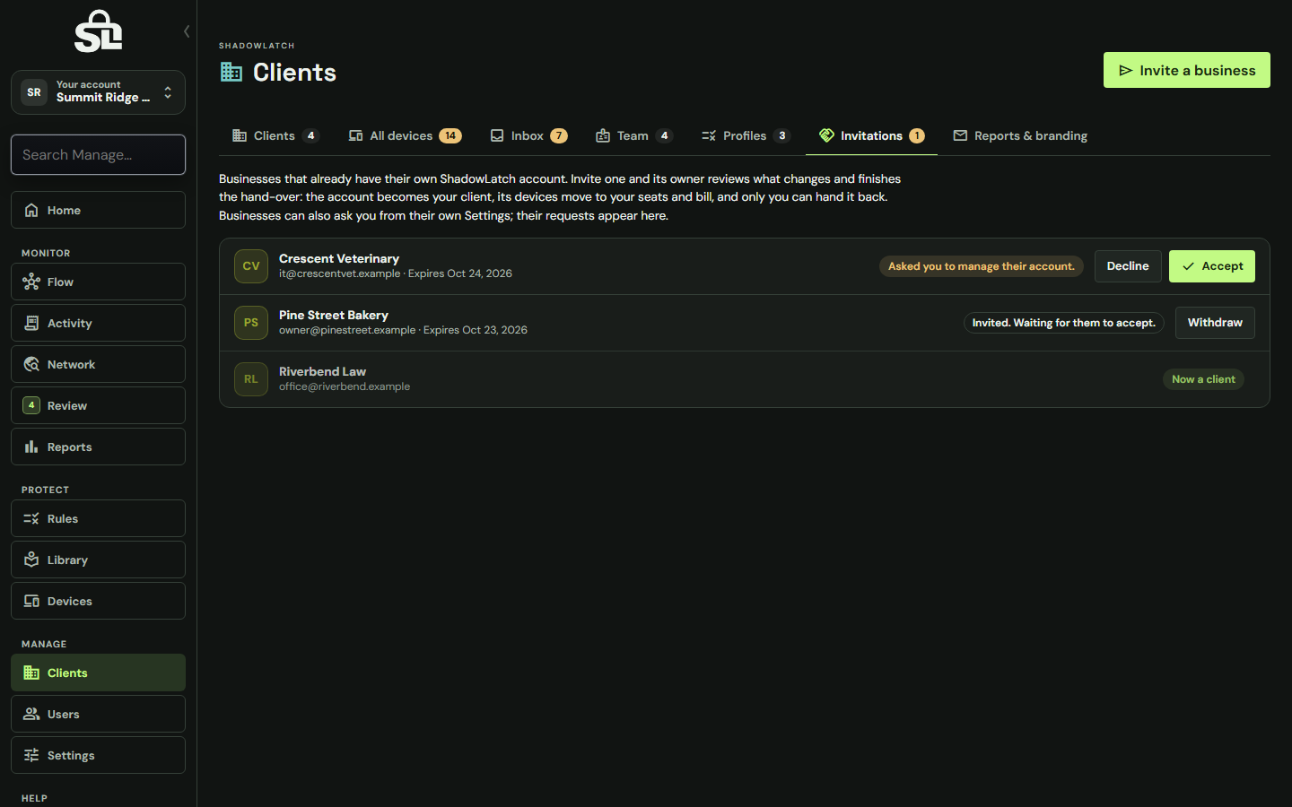1292x807 pixels.
Task: Click the Network globe icon
Action: [x=31, y=364]
